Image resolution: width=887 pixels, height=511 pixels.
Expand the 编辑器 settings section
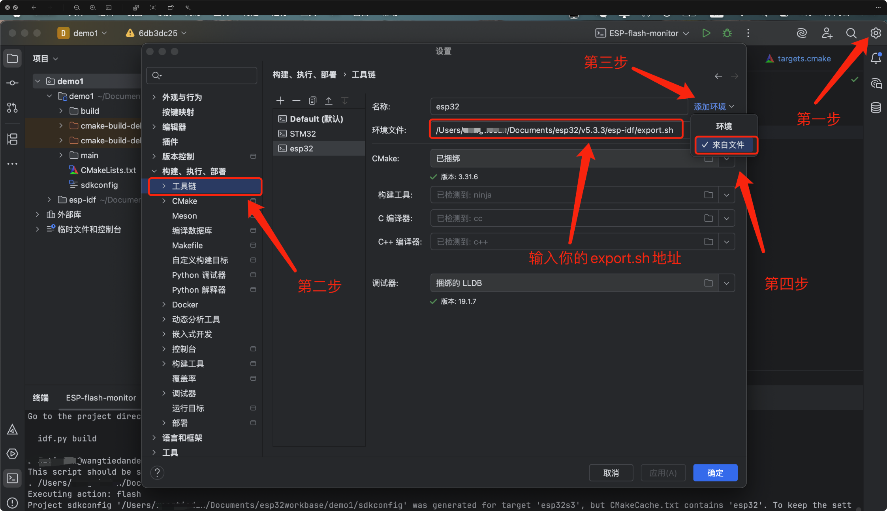(154, 127)
